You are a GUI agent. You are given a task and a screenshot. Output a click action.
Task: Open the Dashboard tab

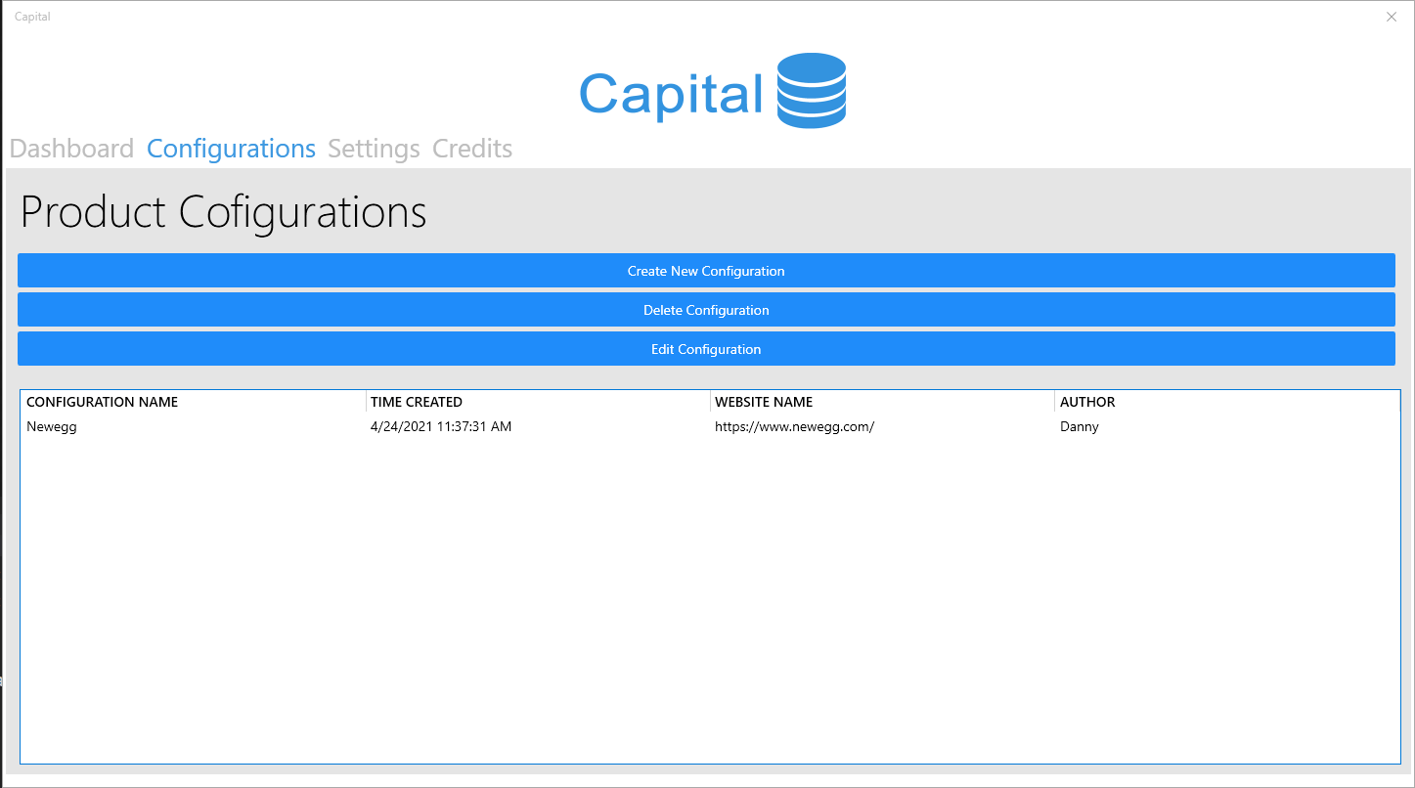(x=71, y=149)
